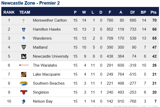Click the Hamilton Hawks team logo
This screenshot has width=160, height=107.
24,29
